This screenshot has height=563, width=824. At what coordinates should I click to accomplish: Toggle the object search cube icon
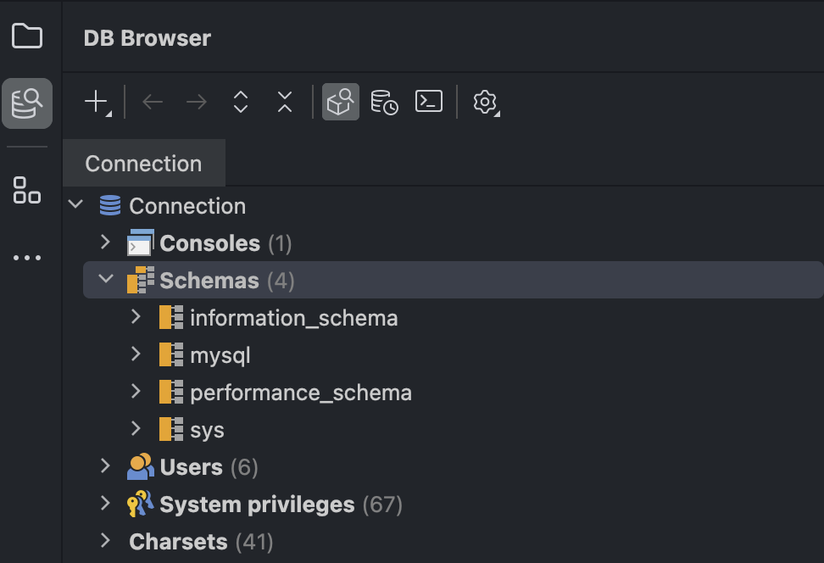tap(341, 103)
